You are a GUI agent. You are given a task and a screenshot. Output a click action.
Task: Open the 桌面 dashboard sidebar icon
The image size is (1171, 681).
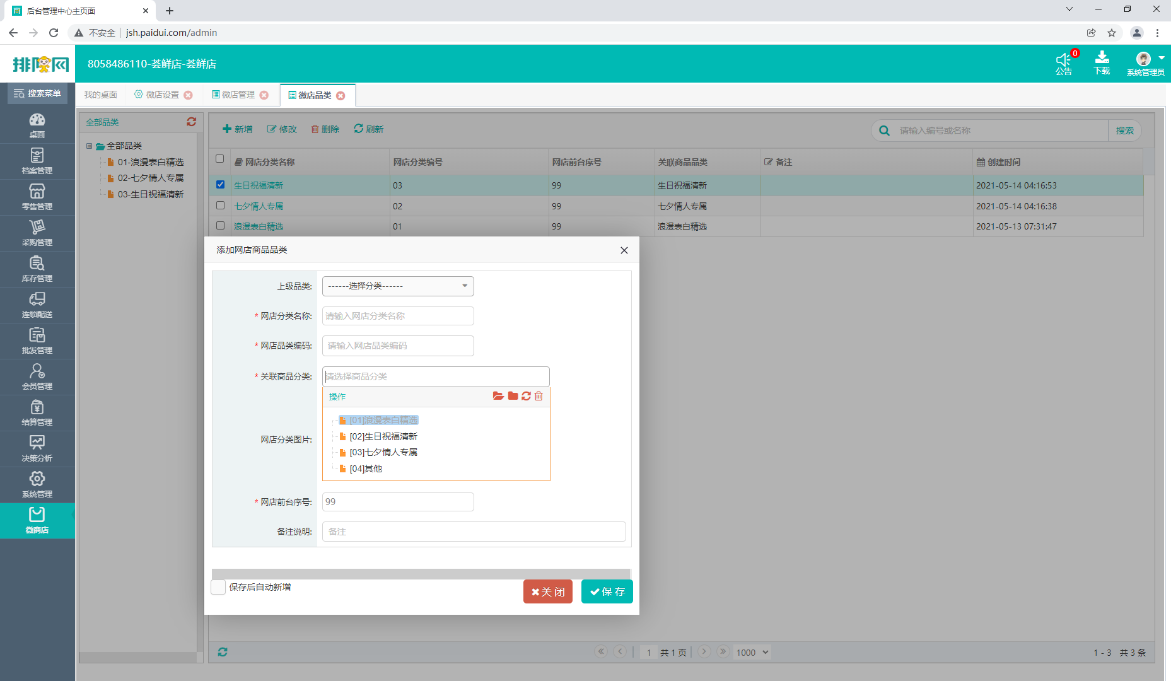point(37,125)
